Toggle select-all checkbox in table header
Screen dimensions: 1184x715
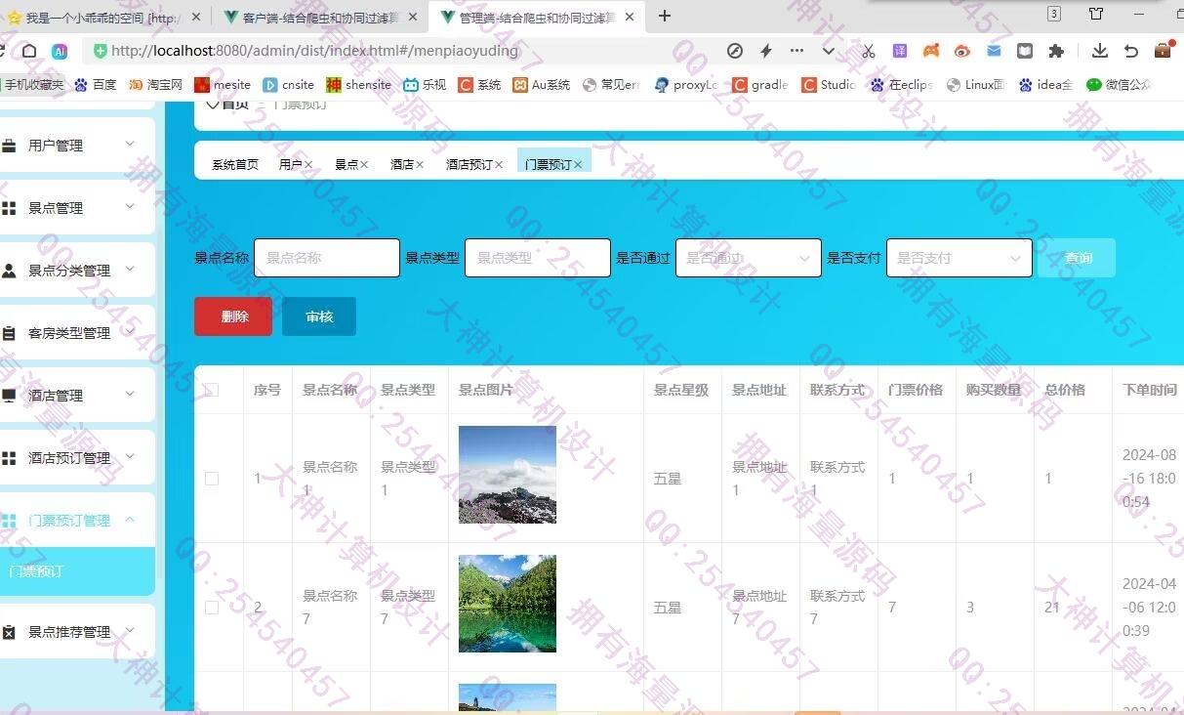pyautogui.click(x=212, y=390)
